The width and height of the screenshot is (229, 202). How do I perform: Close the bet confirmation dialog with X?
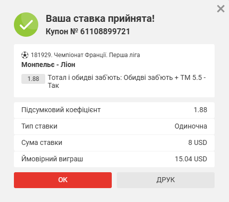[x=221, y=8]
